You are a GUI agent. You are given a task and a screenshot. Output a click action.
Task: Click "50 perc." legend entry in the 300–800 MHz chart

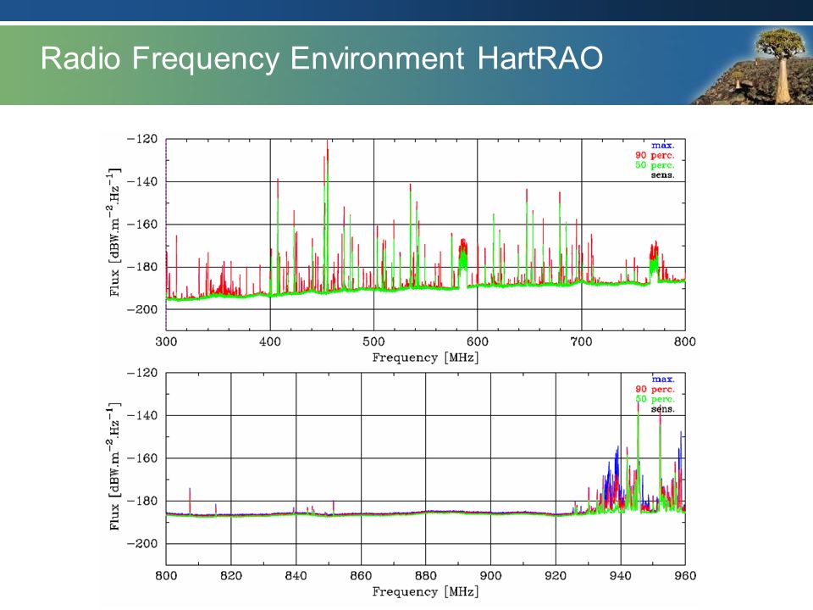(655, 165)
